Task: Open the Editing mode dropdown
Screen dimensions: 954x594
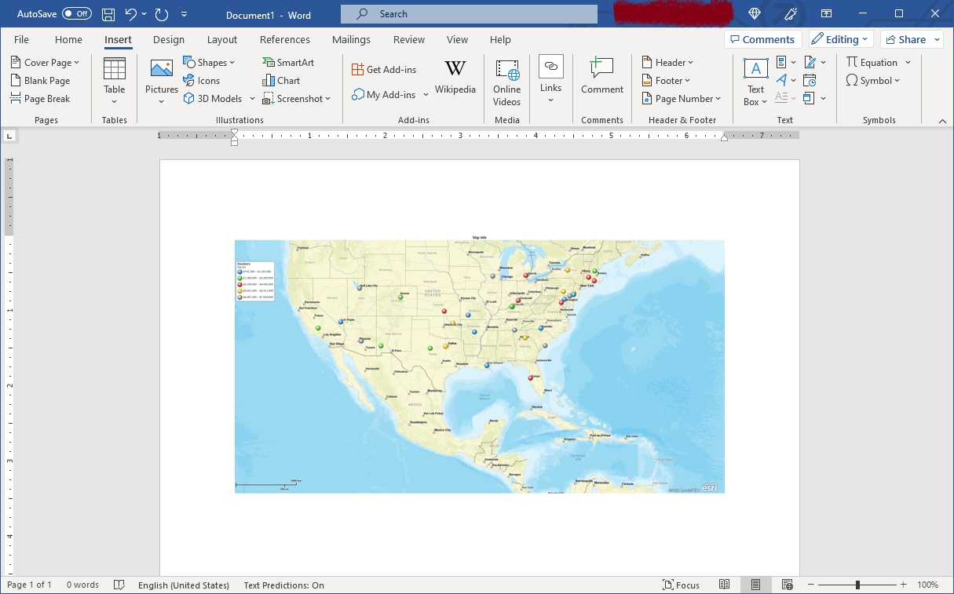Action: 841,39
